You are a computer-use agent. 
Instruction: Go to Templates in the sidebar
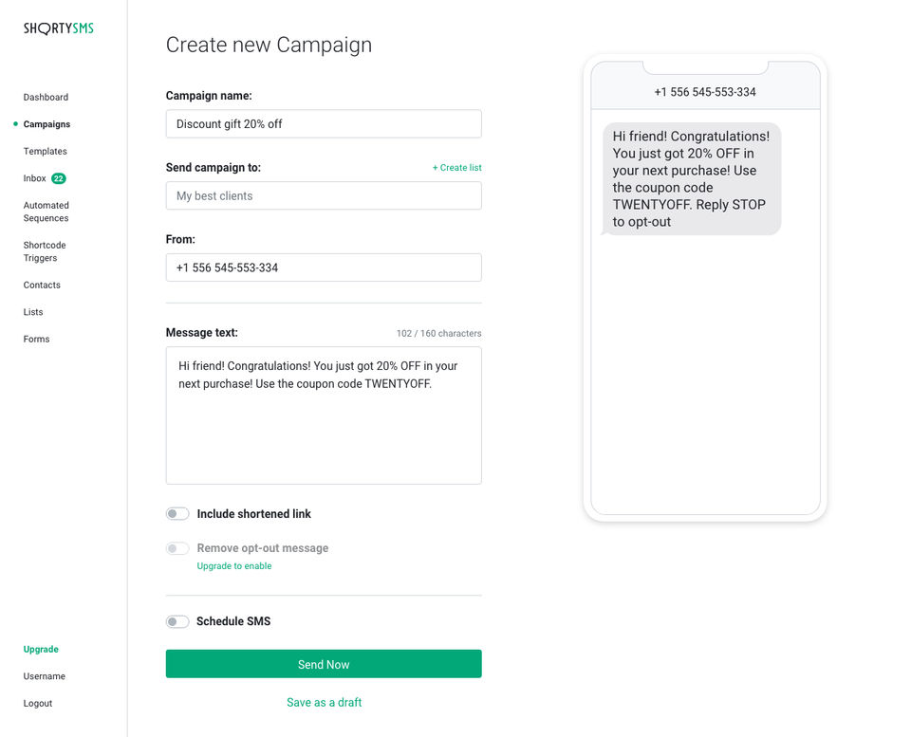[x=45, y=151]
